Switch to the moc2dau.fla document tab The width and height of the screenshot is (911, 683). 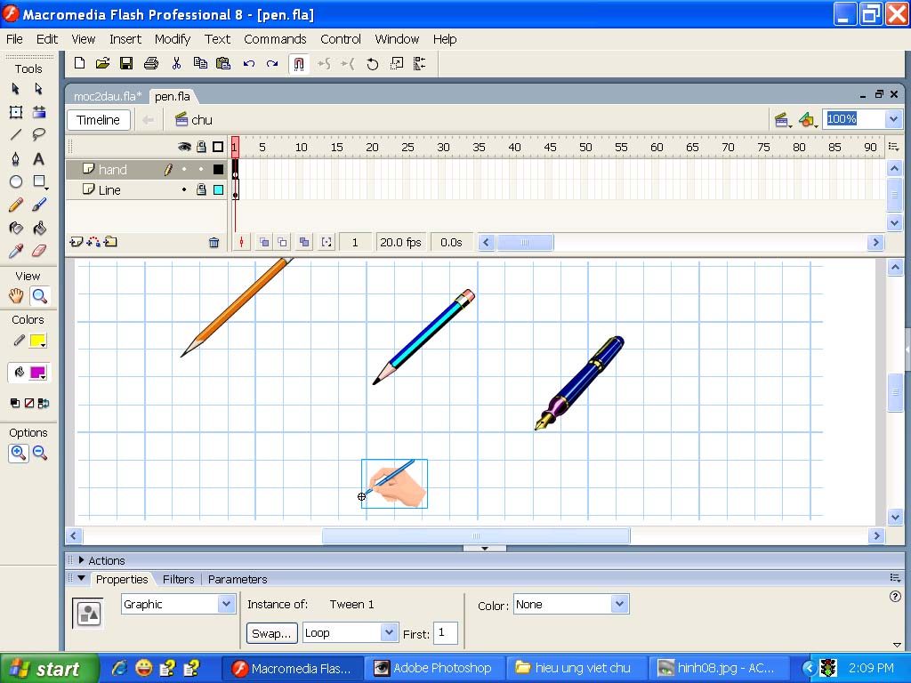click(x=108, y=96)
